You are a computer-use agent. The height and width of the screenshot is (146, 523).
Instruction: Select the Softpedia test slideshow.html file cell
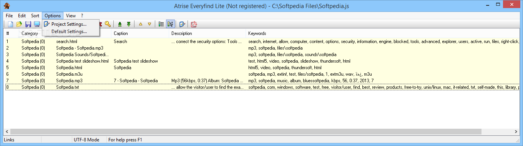[x=82, y=61]
